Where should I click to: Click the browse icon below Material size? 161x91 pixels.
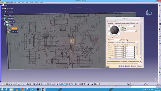[x=125, y=28]
